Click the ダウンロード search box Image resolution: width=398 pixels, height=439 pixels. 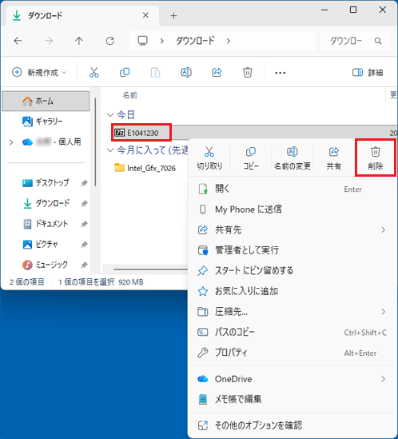coord(355,41)
